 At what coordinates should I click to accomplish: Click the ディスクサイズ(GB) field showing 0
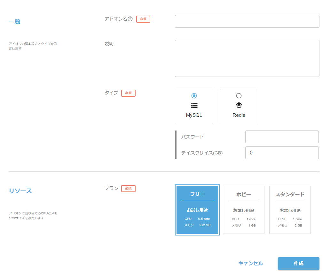point(282,153)
